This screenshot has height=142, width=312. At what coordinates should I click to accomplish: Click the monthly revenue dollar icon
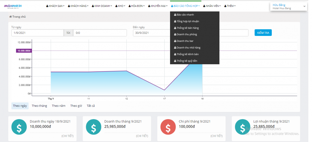(x=93, y=128)
